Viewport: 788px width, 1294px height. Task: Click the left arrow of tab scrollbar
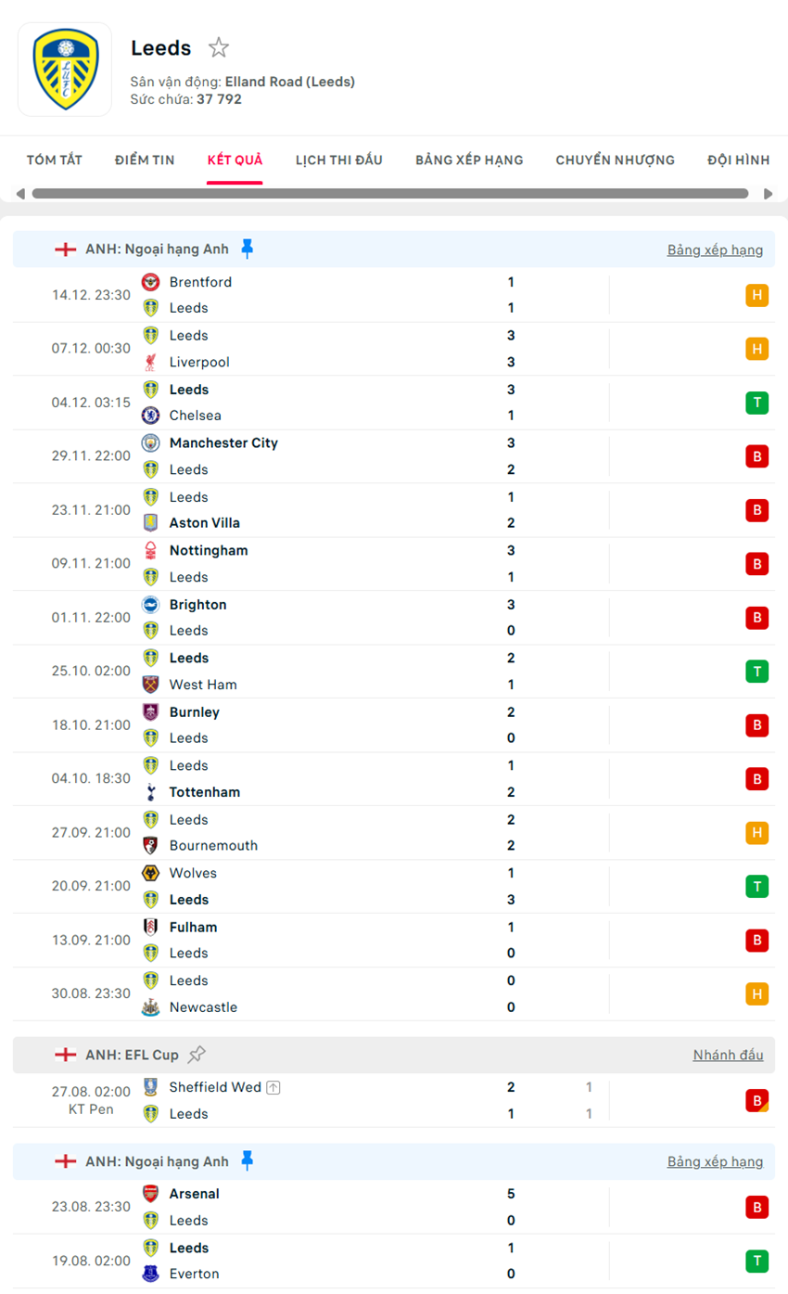tap(20, 194)
